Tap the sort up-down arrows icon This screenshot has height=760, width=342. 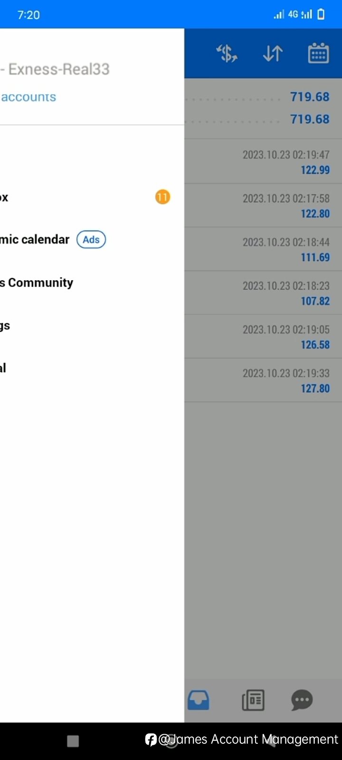[x=273, y=54]
